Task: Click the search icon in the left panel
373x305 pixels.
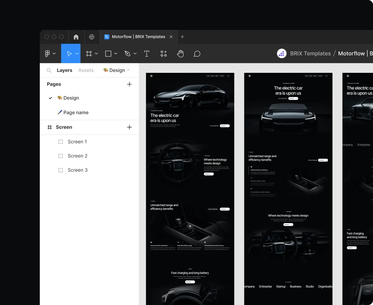Action: click(x=49, y=70)
